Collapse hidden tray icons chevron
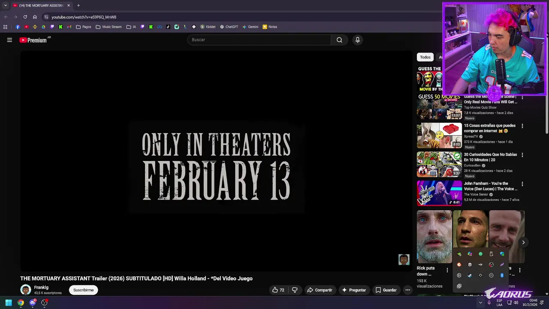 (480, 303)
